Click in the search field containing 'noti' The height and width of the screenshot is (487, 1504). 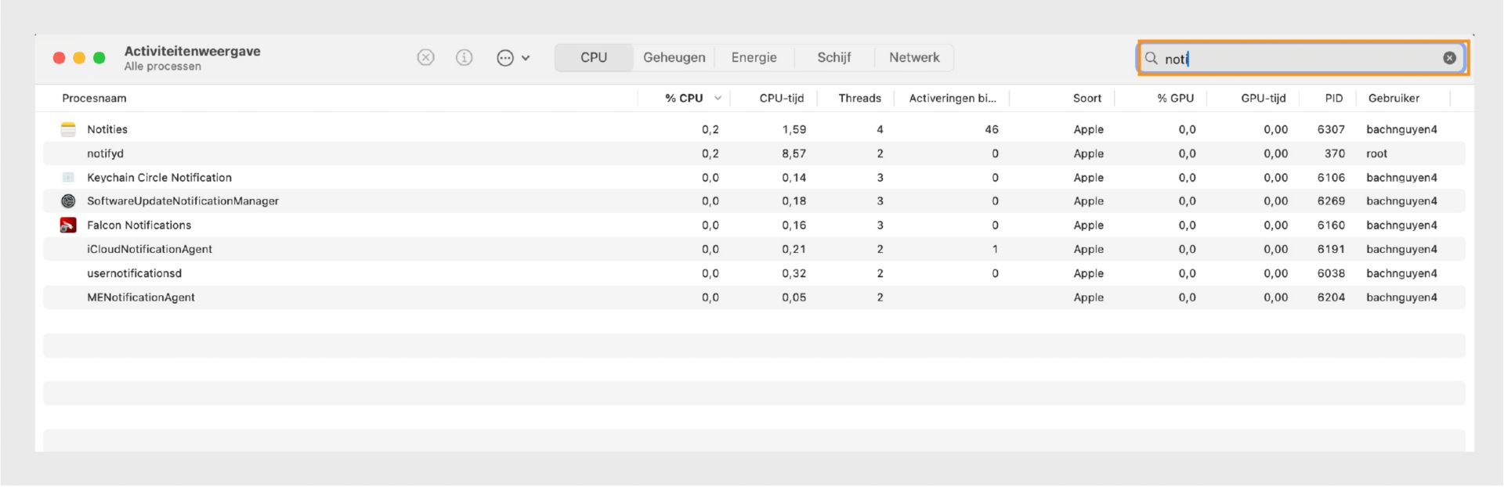(1302, 59)
